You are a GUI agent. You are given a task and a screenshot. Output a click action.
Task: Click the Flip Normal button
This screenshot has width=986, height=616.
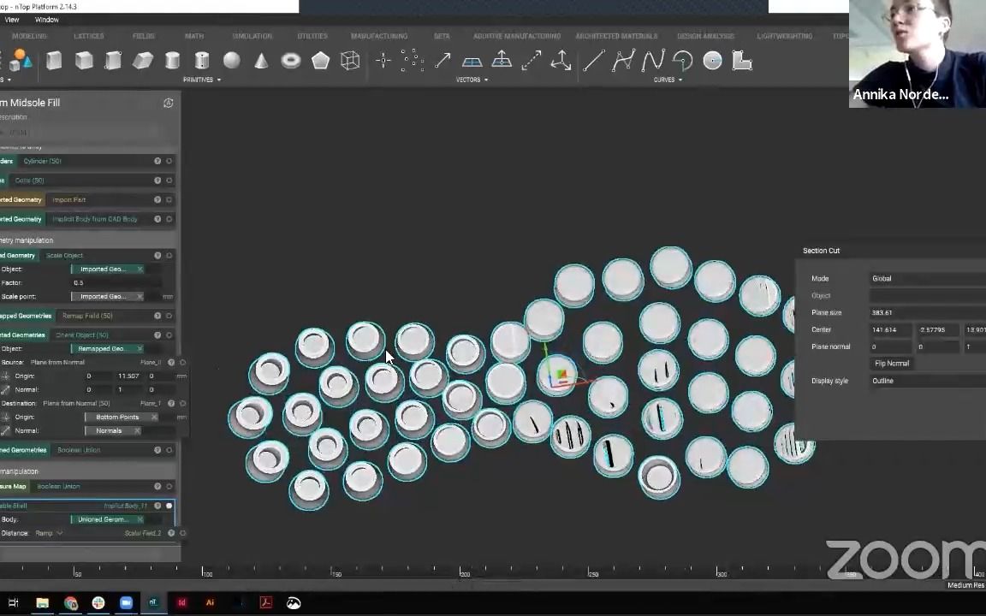click(x=892, y=363)
